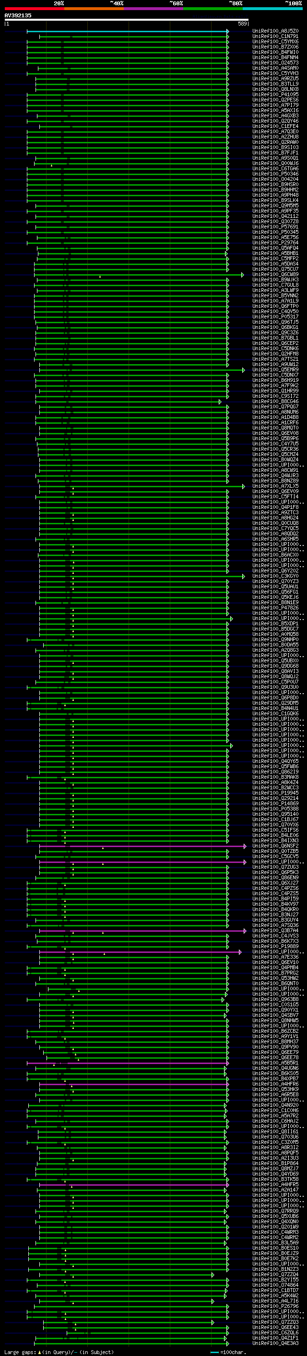Click the cyan ~100% legend color bar
Image resolution: width=307 pixels, height=1356 pixels.
pyautogui.click(x=272, y=9)
